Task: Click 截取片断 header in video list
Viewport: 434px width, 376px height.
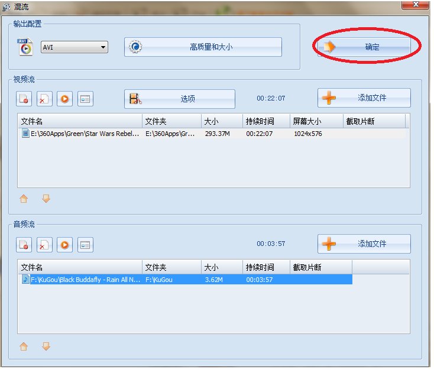Action: (374, 121)
